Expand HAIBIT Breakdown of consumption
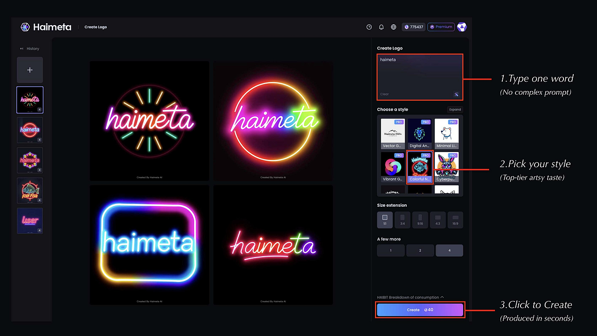597x336 pixels. (410, 297)
